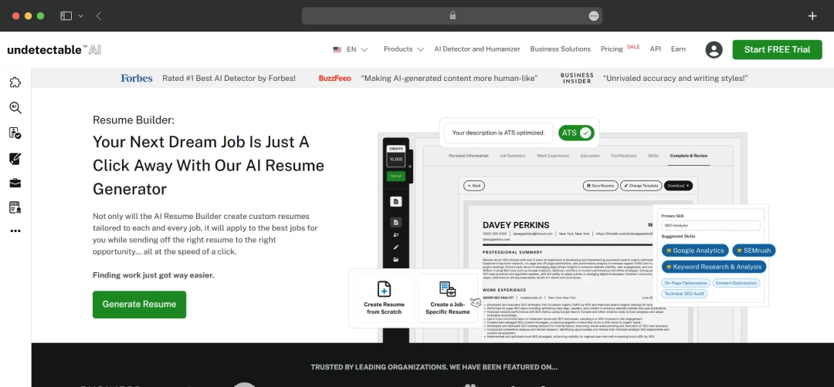Image resolution: width=834 pixels, height=387 pixels.
Task: Click the account profile avatar icon
Action: click(x=714, y=49)
